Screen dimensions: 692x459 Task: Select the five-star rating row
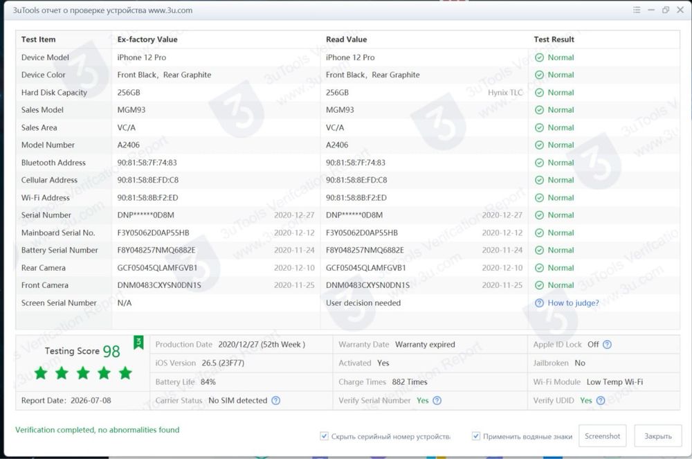pos(83,373)
